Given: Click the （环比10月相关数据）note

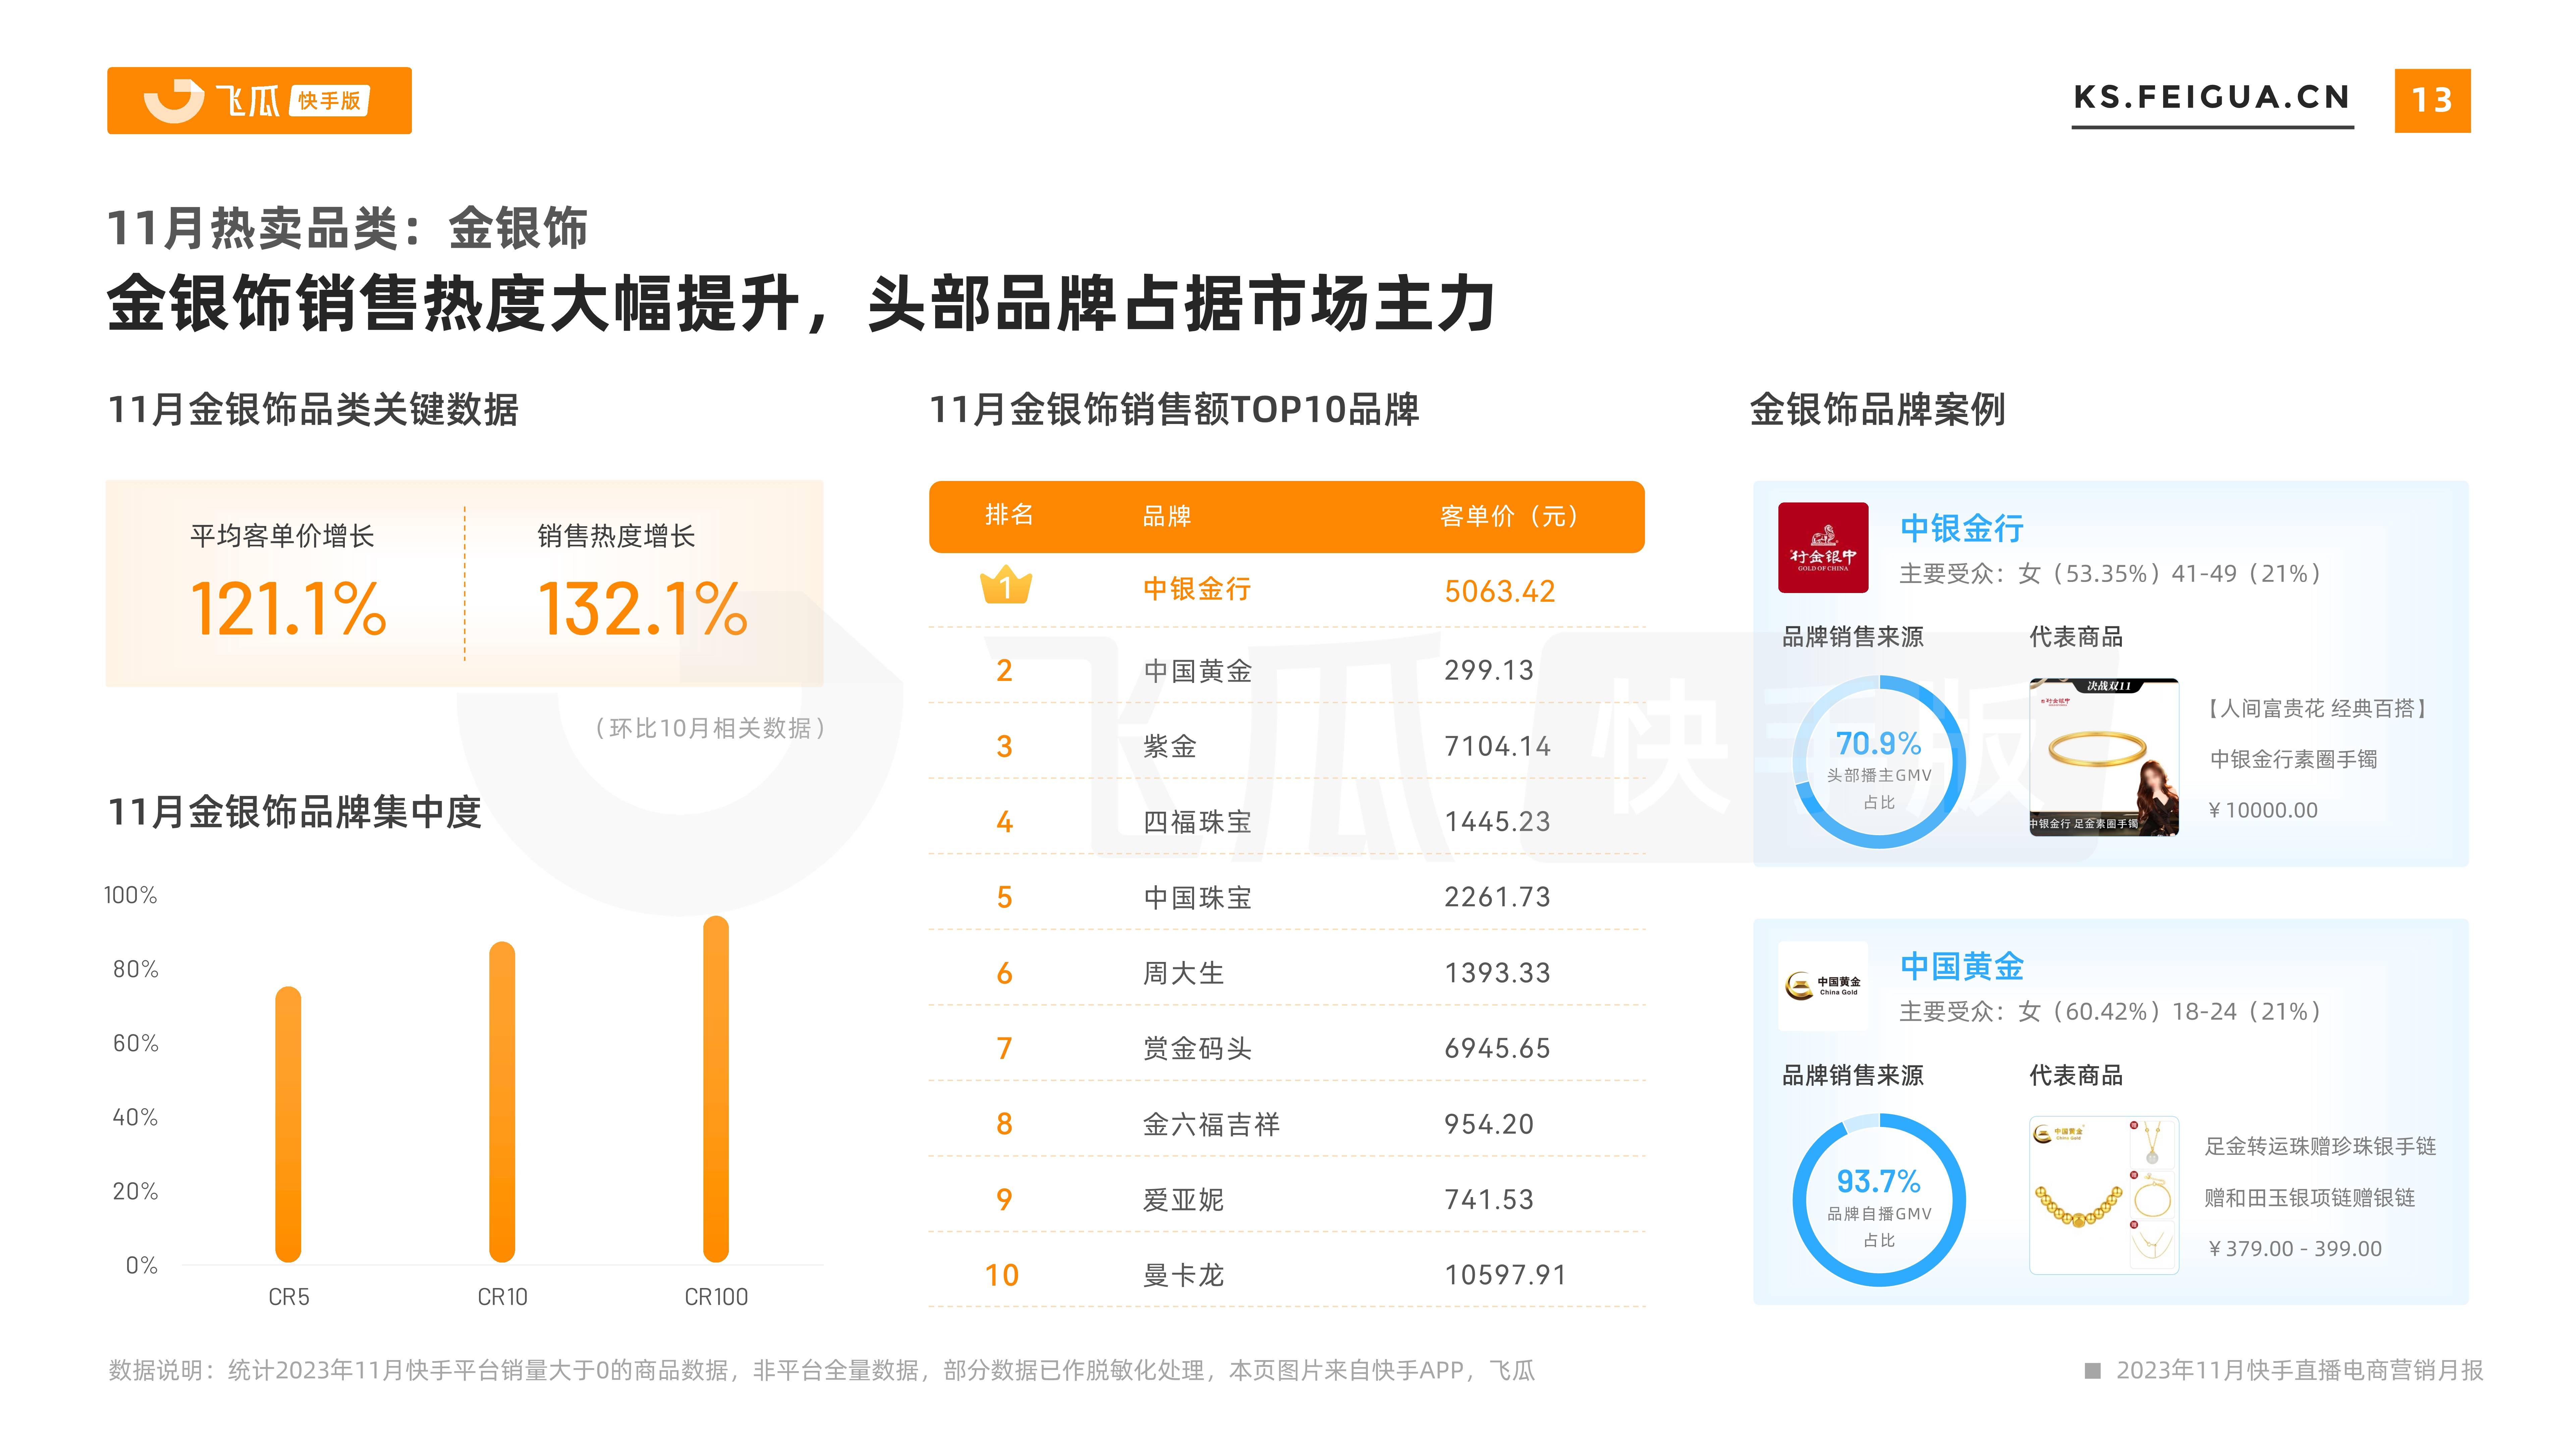Looking at the screenshot, I should pos(710,728).
